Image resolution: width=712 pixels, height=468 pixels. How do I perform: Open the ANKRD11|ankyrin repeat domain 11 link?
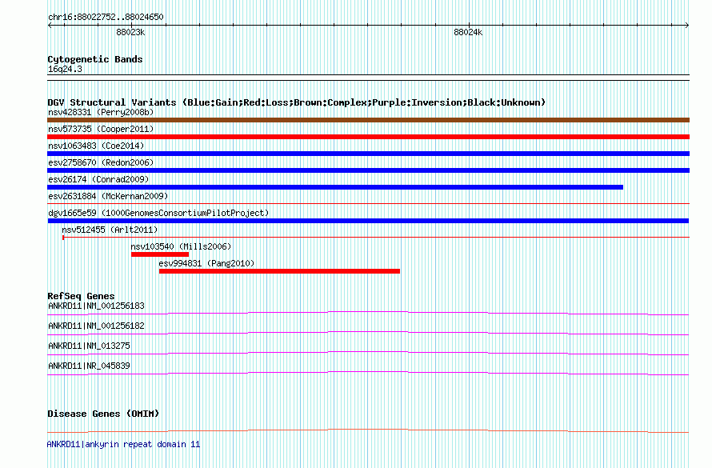click(123, 444)
